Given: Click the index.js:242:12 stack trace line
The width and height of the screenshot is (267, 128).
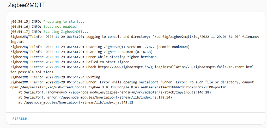Looking at the screenshot, I should point(76,102).
